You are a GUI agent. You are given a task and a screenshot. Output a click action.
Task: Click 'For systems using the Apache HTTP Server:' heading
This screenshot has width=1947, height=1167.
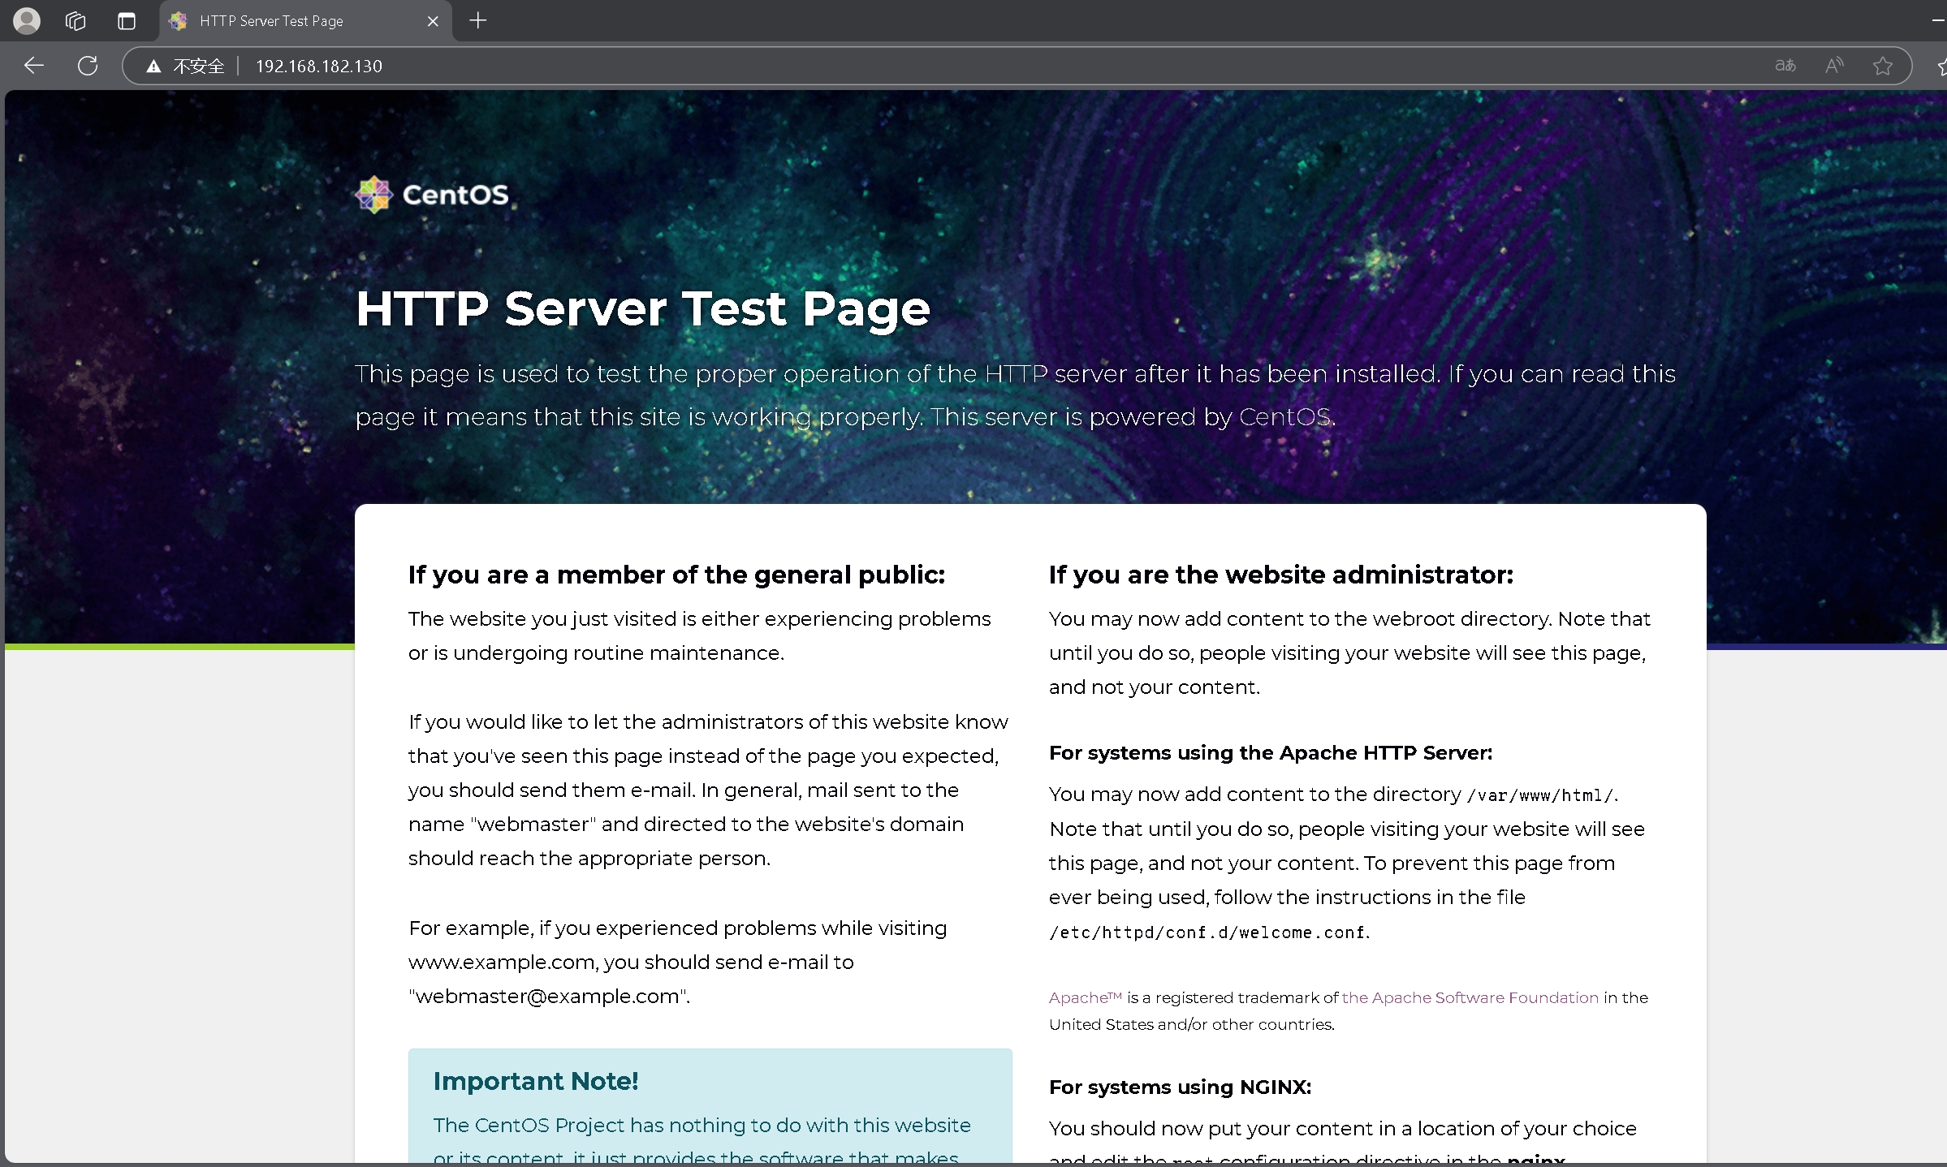(1271, 753)
